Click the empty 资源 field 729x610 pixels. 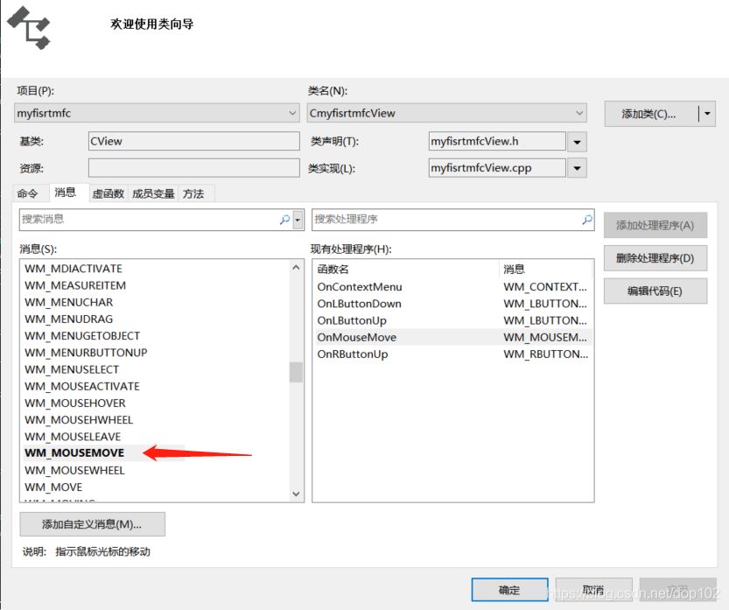click(194, 168)
